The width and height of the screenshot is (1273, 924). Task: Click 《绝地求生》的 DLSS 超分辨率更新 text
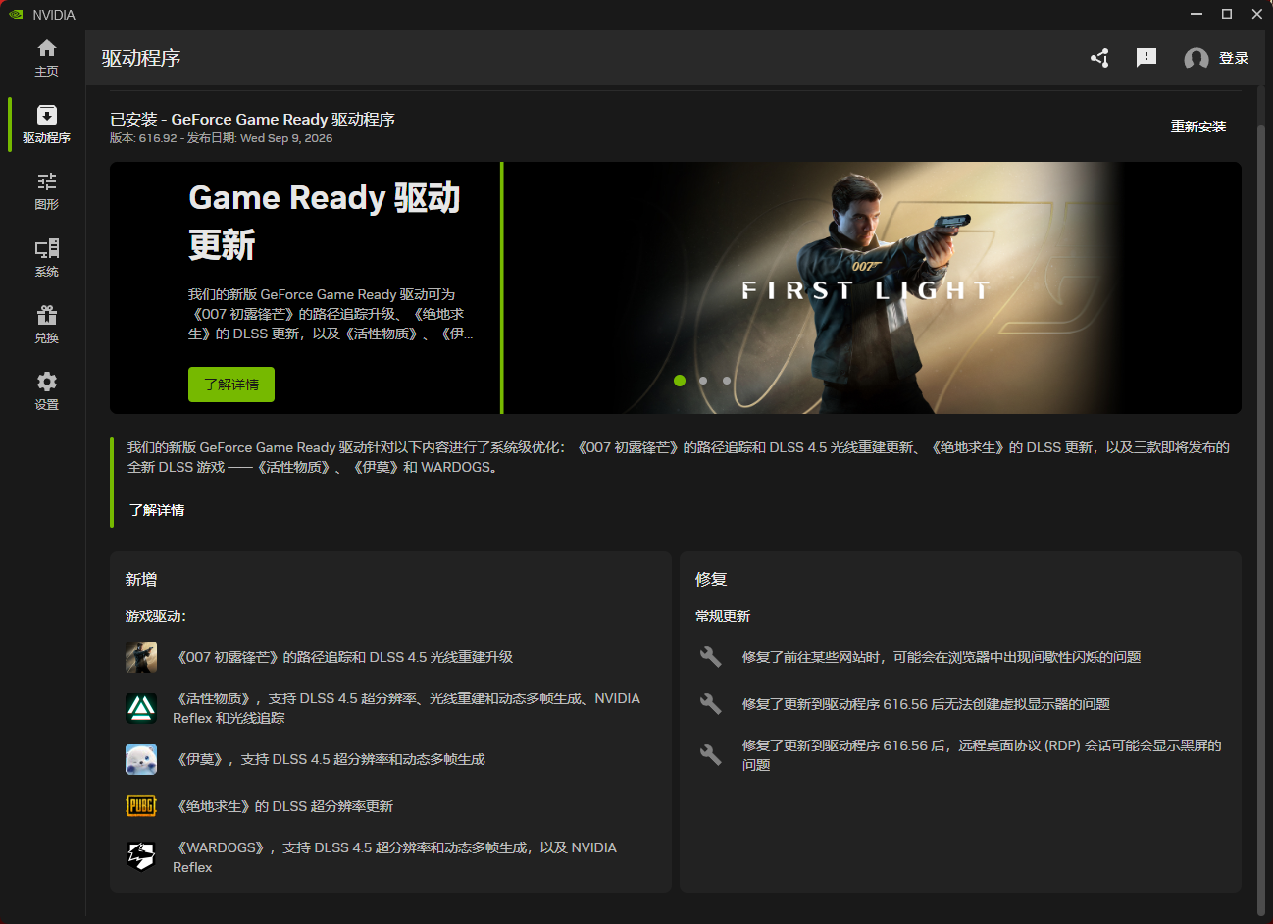point(283,806)
